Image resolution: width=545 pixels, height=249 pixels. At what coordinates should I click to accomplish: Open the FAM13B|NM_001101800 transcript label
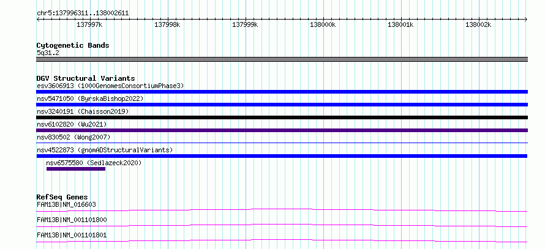(x=72, y=220)
